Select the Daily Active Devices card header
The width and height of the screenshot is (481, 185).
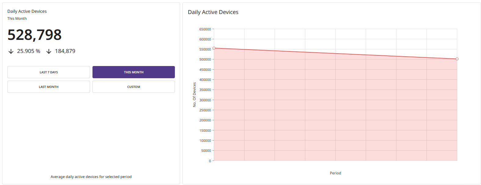[x=27, y=11]
